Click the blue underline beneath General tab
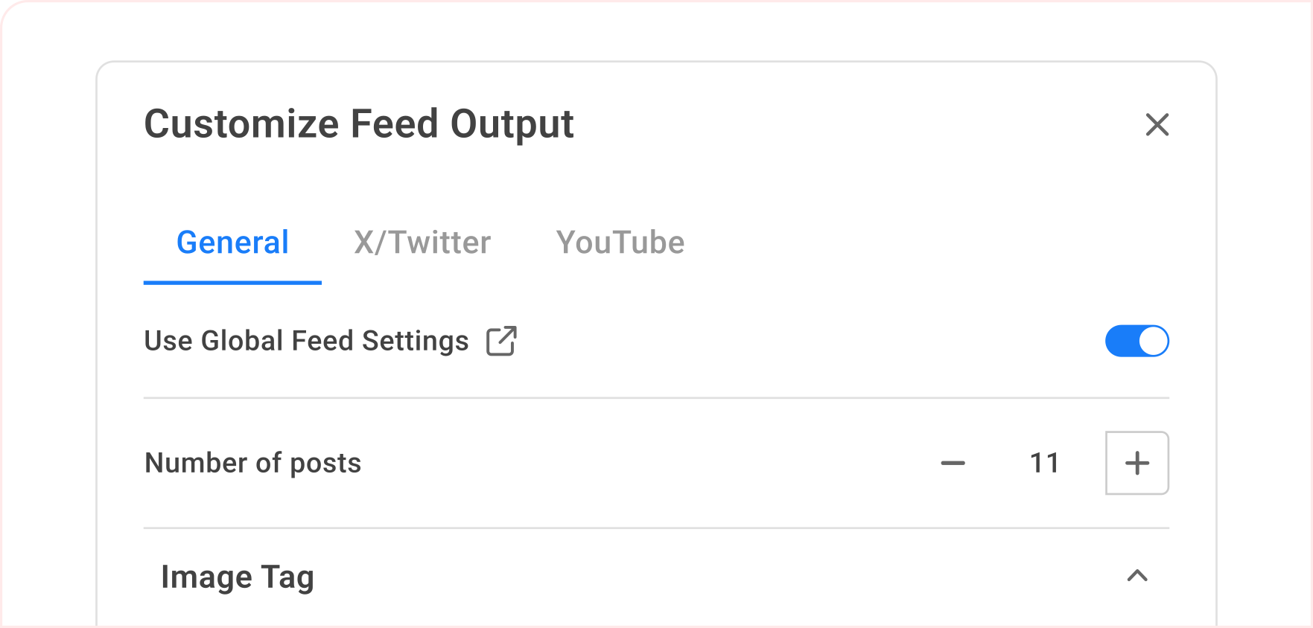 click(232, 283)
